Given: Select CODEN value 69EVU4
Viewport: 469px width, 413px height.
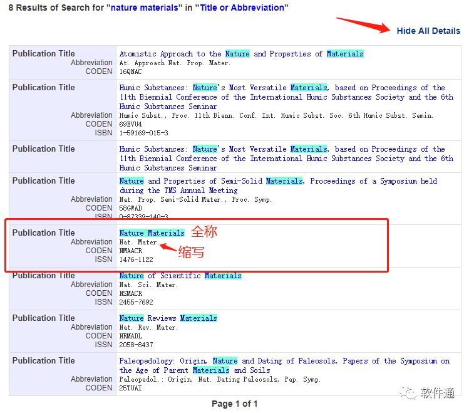Looking at the screenshot, I should [x=131, y=124].
